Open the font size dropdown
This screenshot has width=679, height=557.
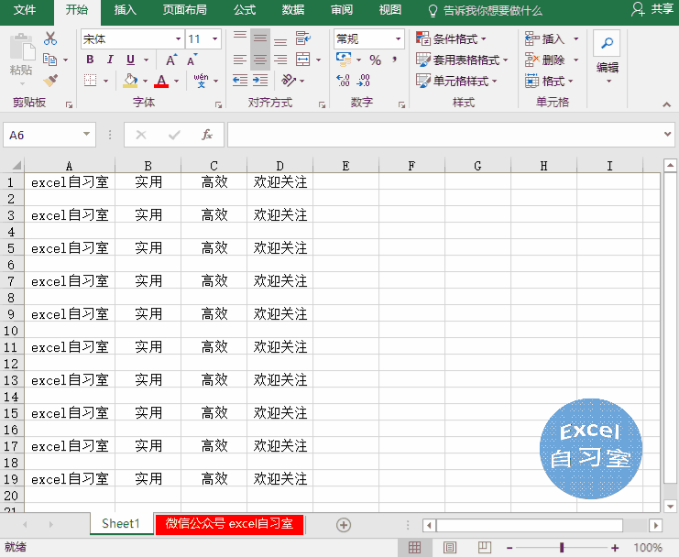tap(214, 39)
